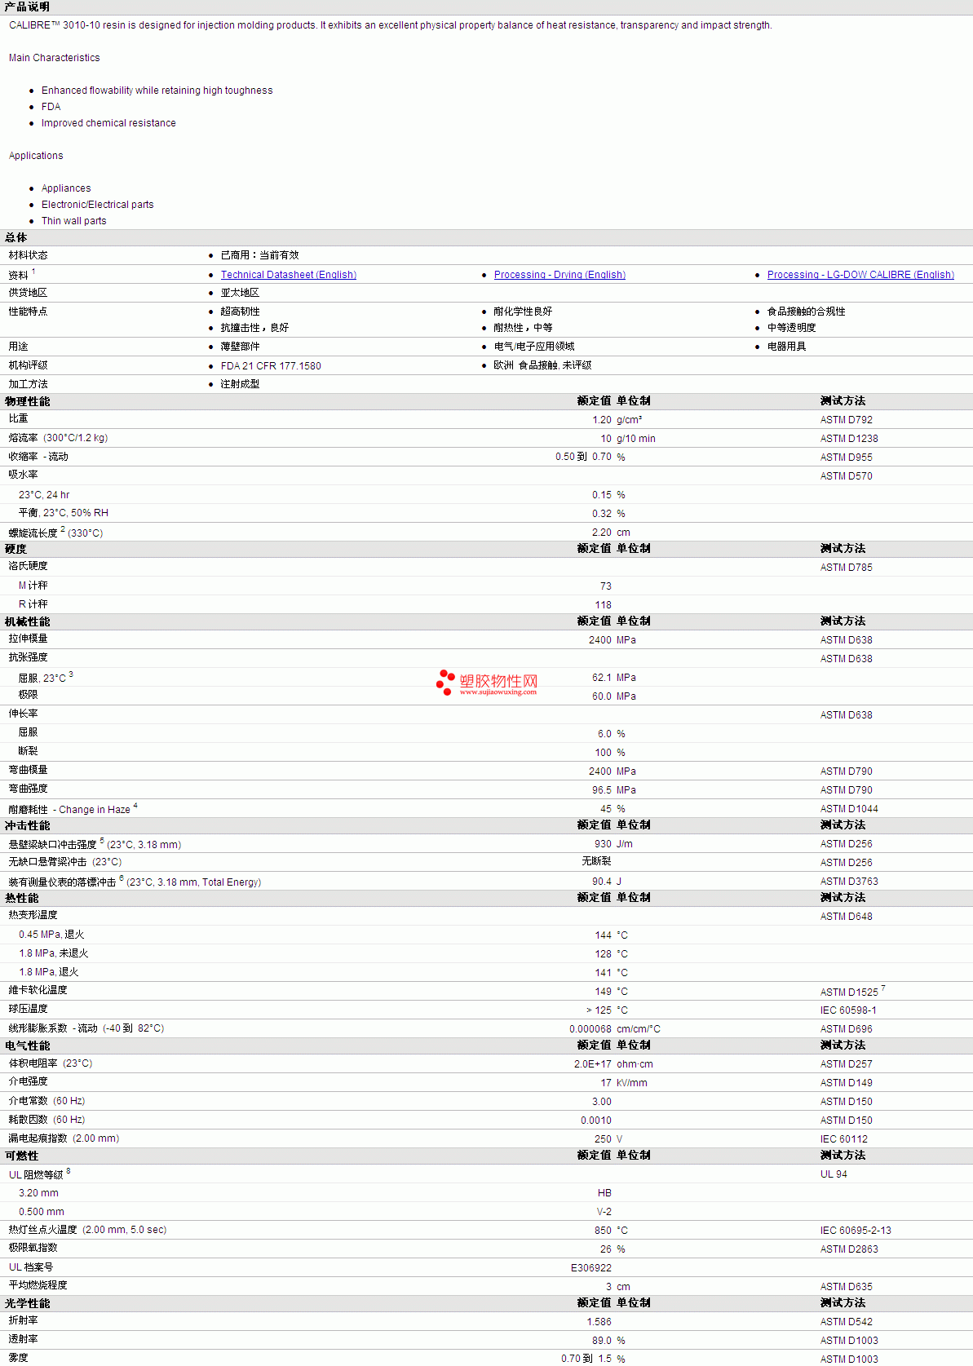Click the ASTM D785 hardness method
The height and width of the screenshot is (1366, 973).
(846, 568)
